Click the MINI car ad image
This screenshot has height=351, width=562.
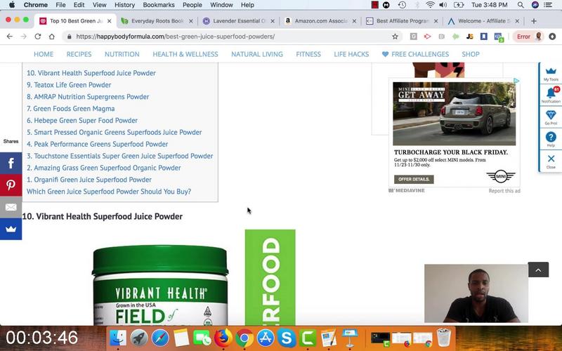454,114
